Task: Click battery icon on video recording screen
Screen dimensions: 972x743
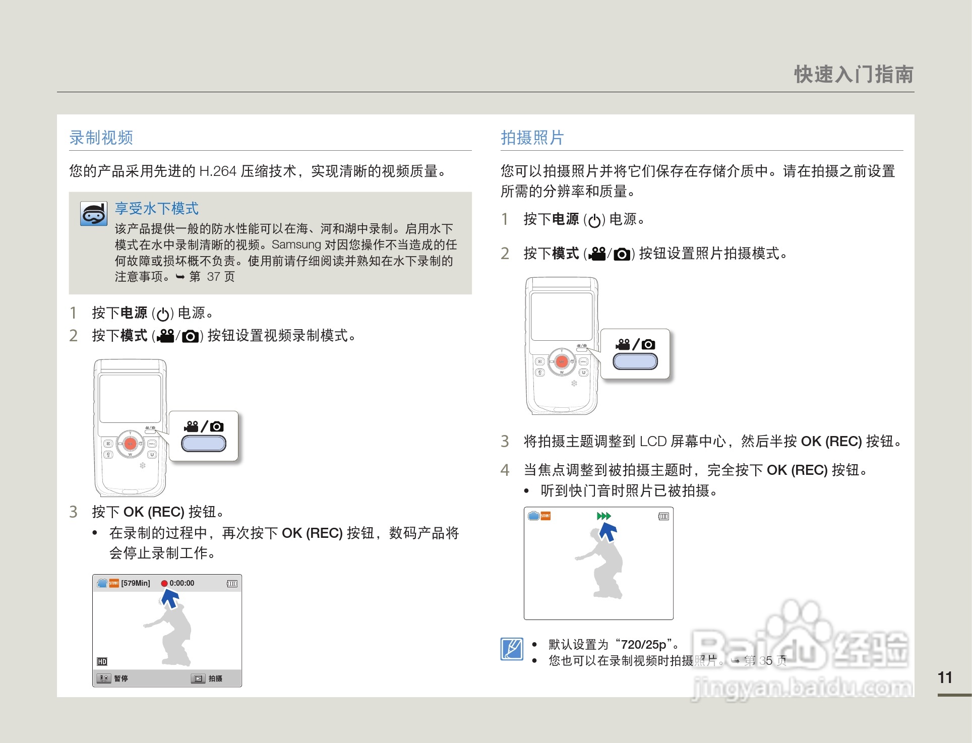Action: 232,584
